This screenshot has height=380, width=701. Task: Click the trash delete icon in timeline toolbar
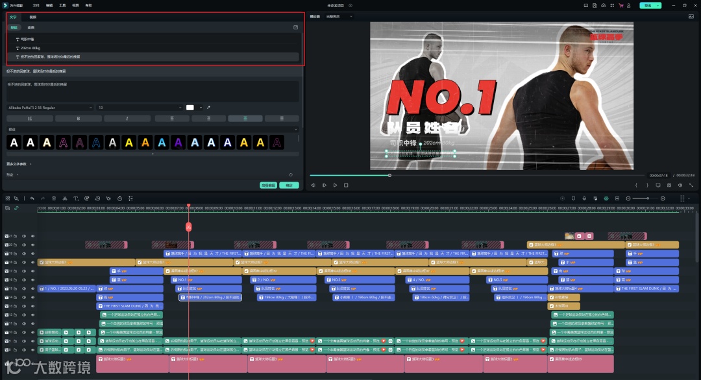click(54, 198)
